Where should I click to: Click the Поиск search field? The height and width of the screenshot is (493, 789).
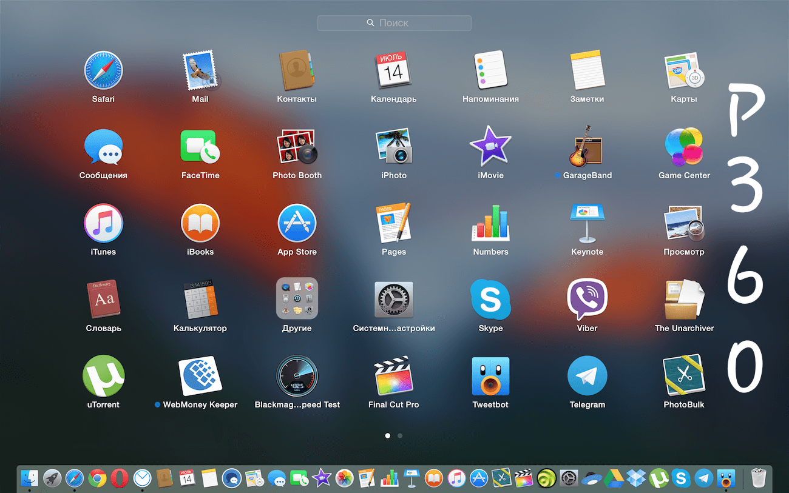click(x=394, y=22)
